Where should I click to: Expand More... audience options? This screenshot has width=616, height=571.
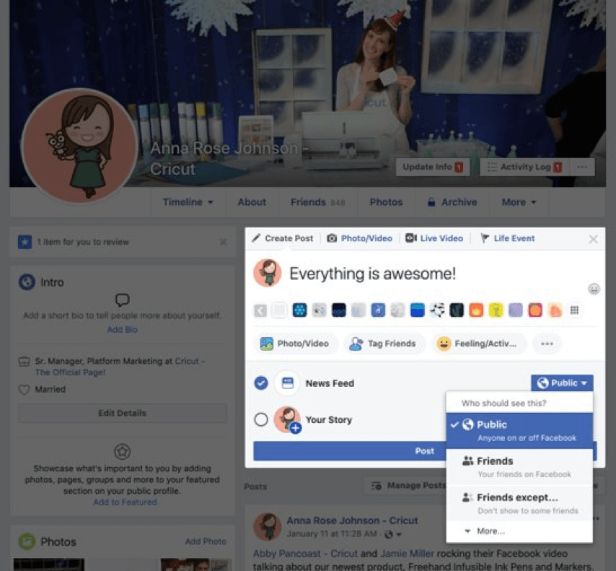pyautogui.click(x=519, y=531)
